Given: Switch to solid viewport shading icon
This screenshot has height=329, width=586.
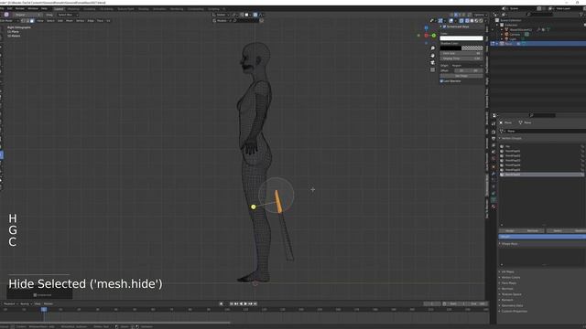Looking at the screenshot, I should 472,21.
